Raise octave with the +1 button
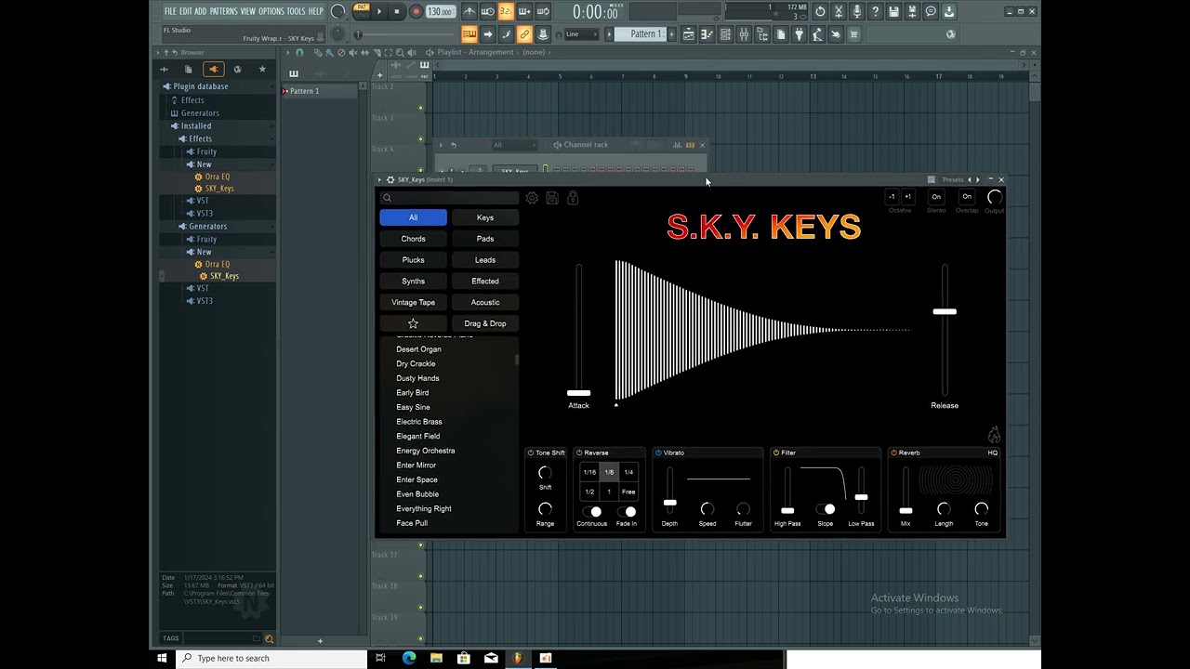 pos(908,196)
